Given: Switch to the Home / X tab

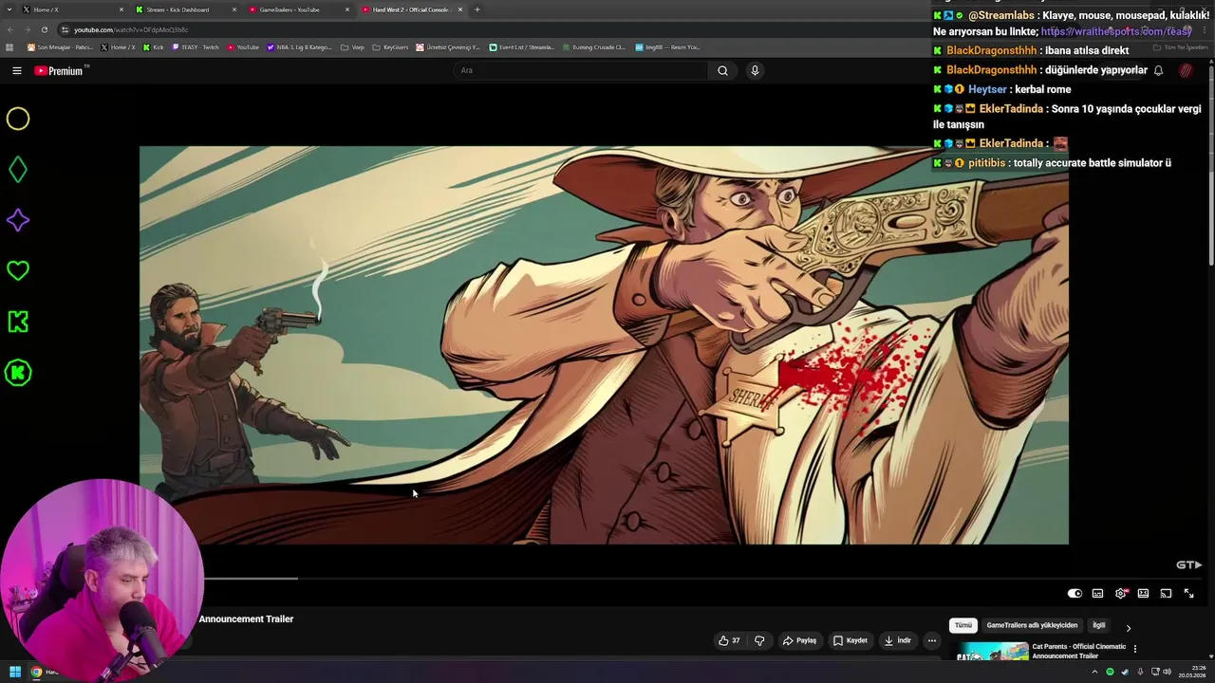Looking at the screenshot, I should click(74, 9).
